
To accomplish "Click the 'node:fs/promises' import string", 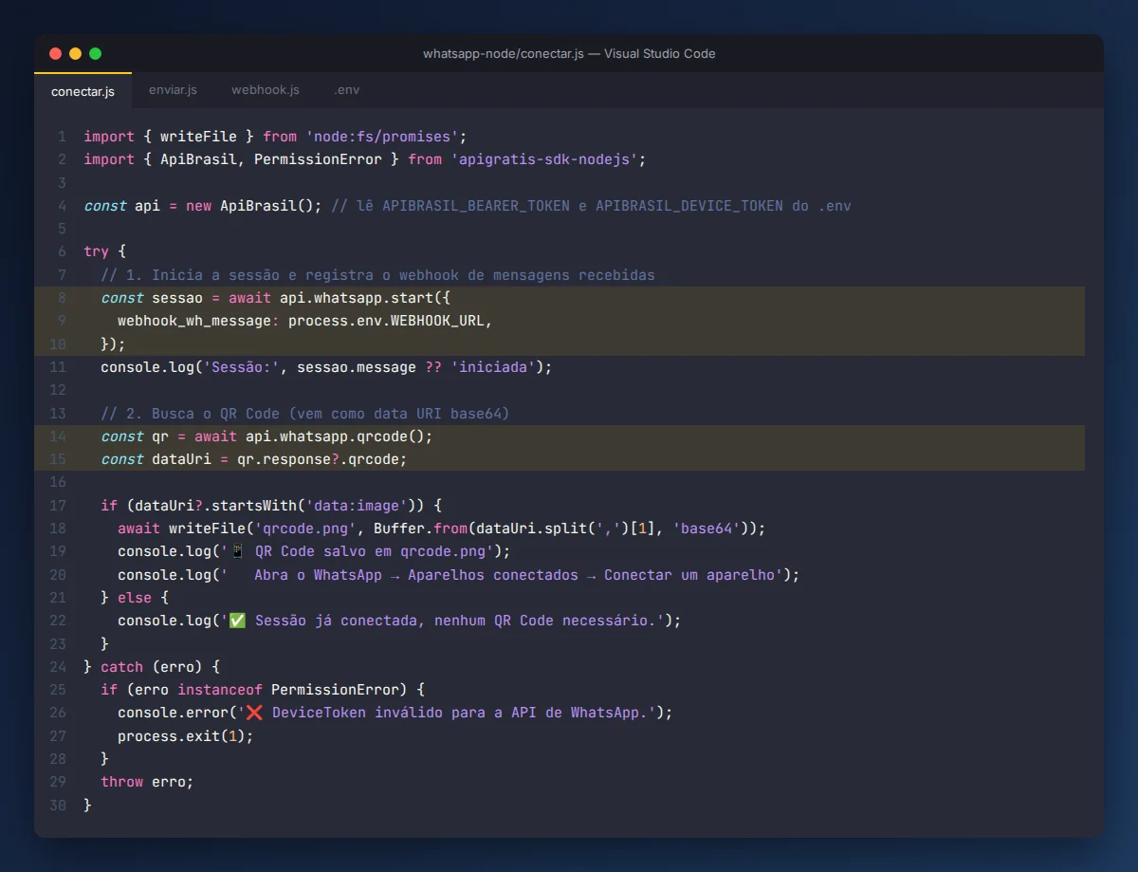I will 382,137.
